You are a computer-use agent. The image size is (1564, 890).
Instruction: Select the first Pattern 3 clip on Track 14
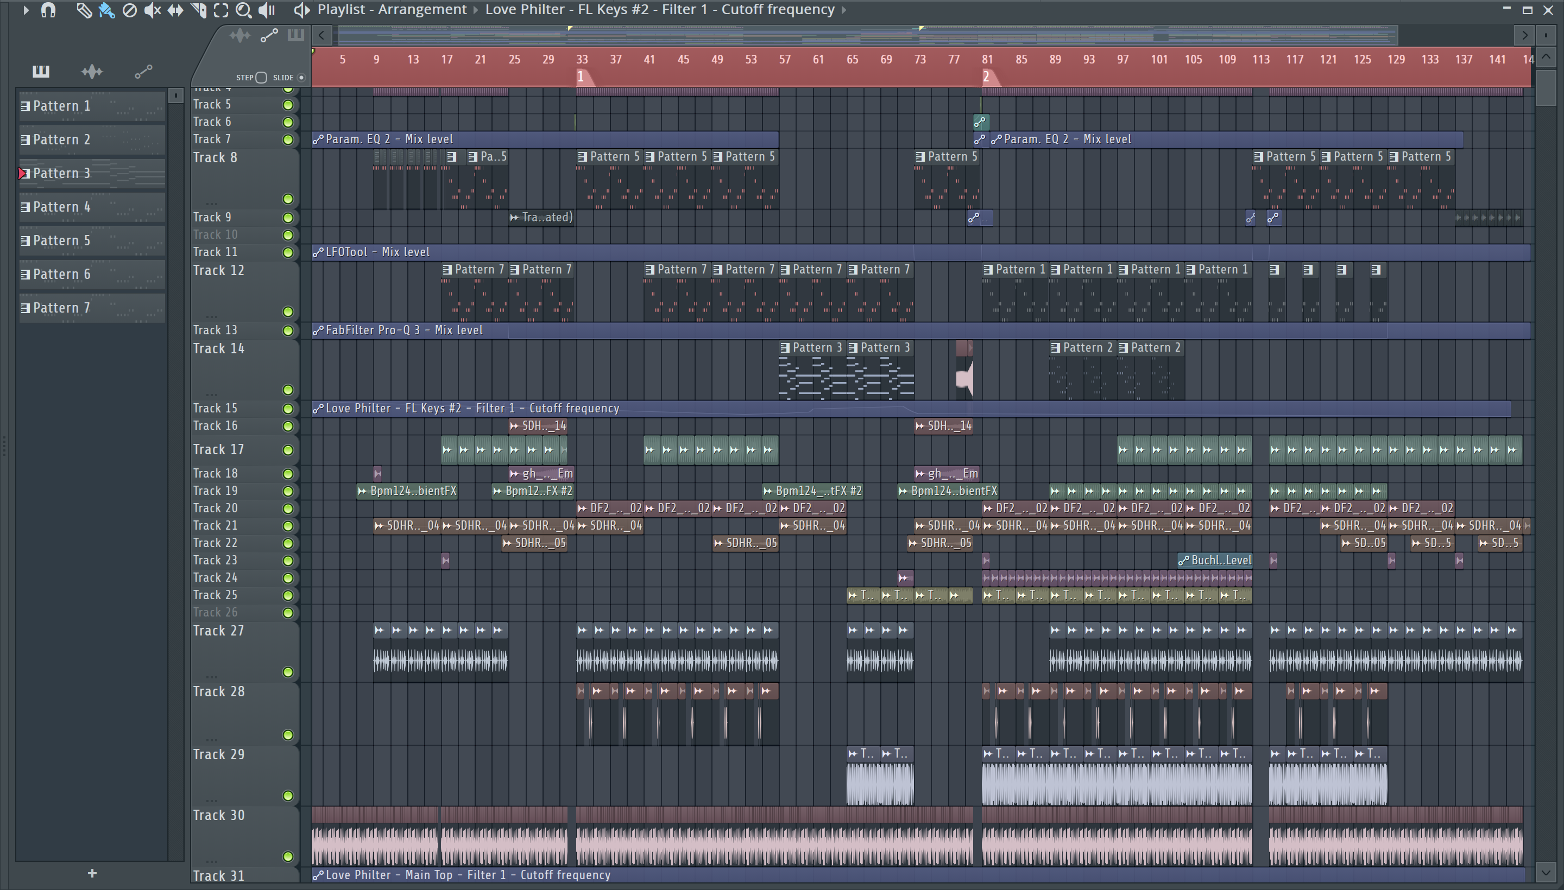812,371
